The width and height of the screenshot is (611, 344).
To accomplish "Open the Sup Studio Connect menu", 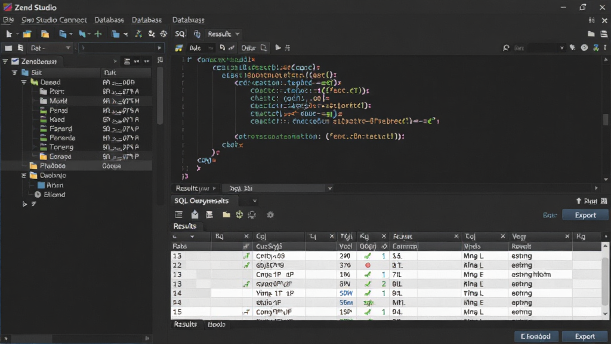I will tap(54, 20).
